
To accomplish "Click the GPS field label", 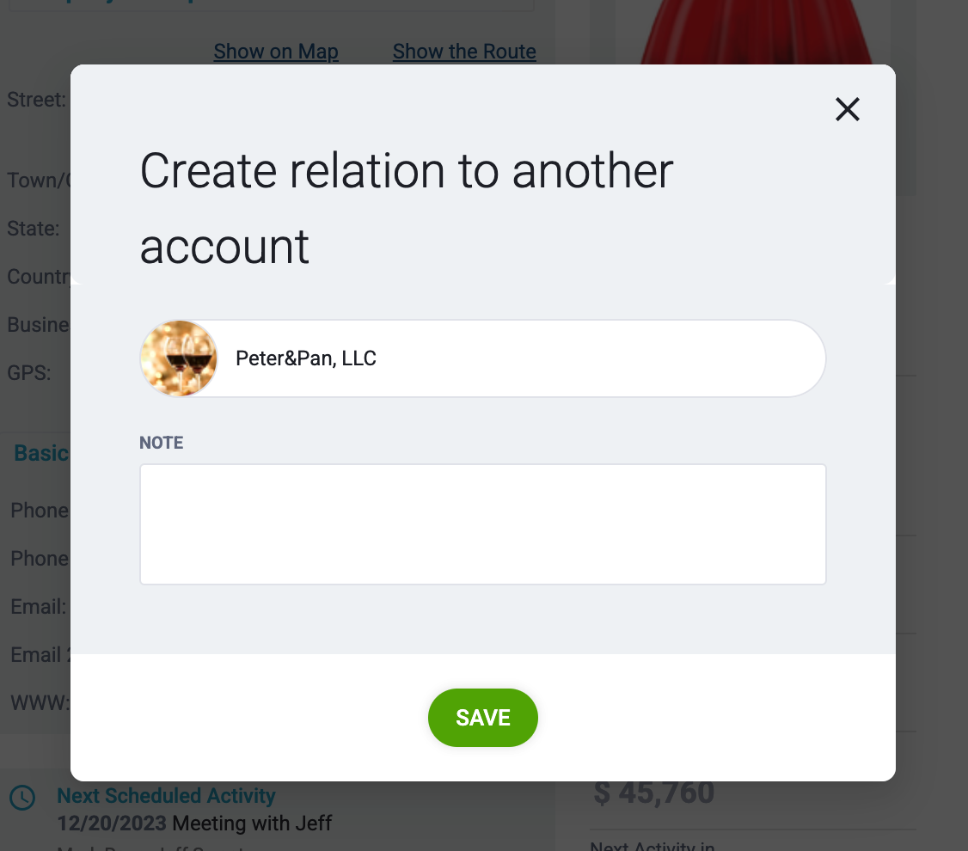I will point(29,373).
